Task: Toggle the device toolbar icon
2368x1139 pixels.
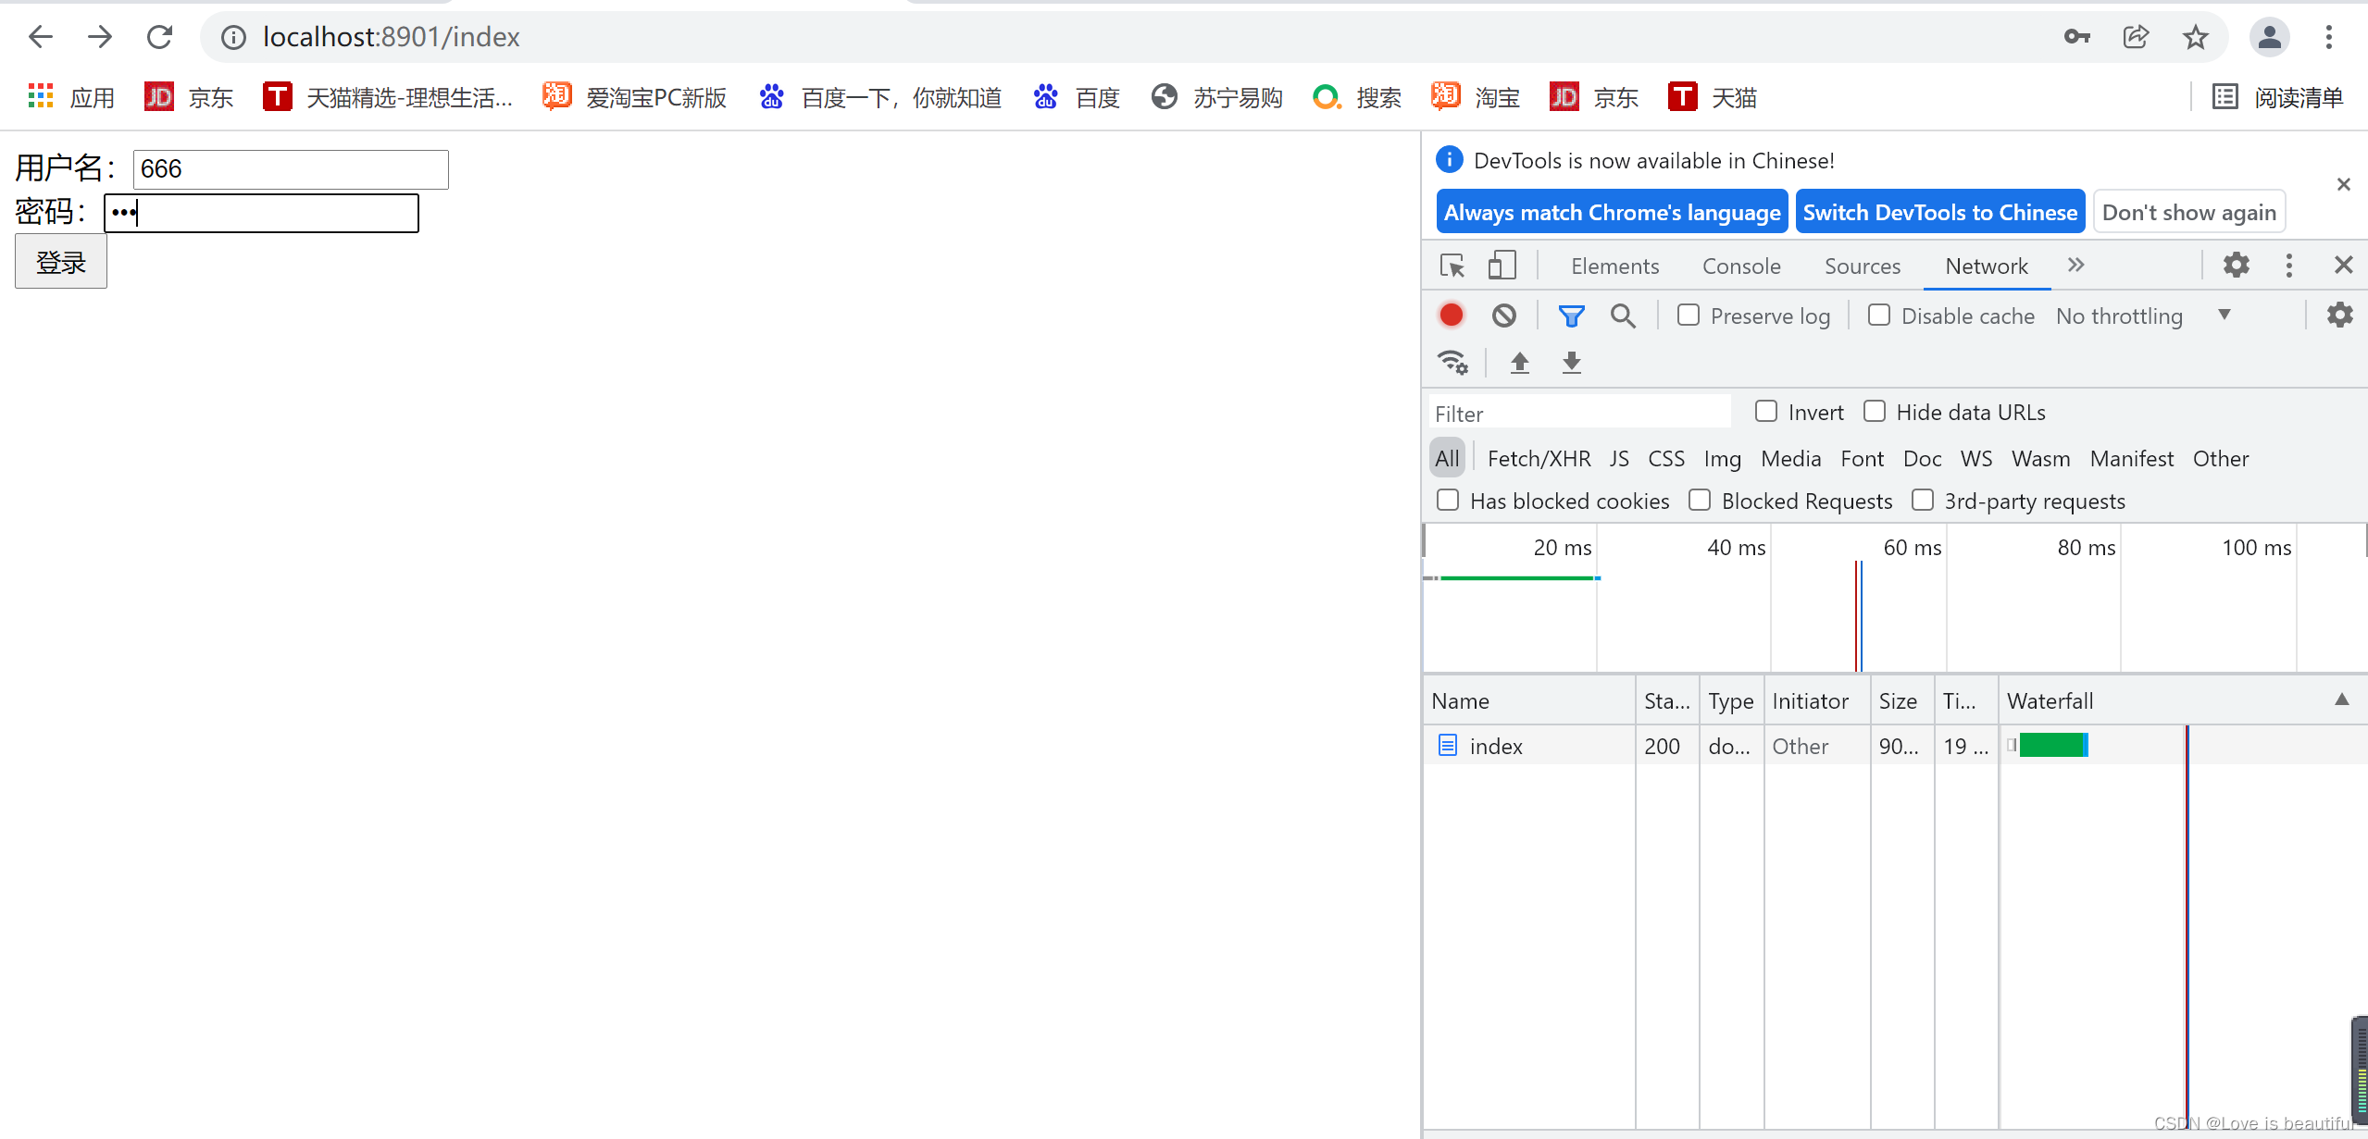Action: tap(1502, 266)
